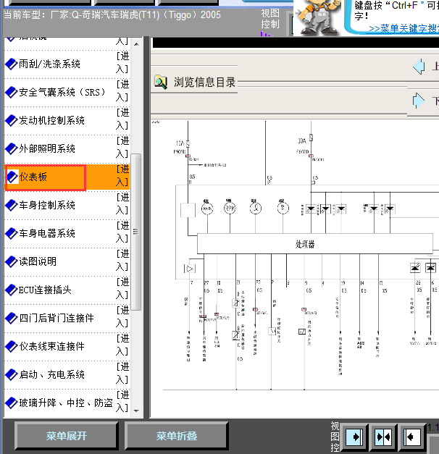Click book icon beside 仪表线束连接件
Screen dimensions: 439x454
12,346
